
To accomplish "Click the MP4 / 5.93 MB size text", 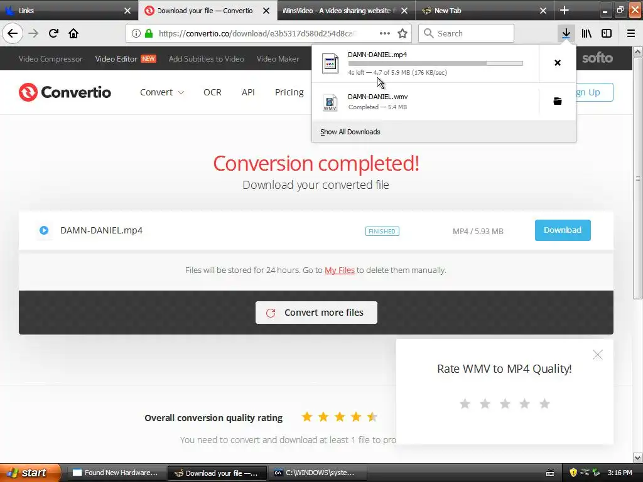I will click(x=478, y=231).
